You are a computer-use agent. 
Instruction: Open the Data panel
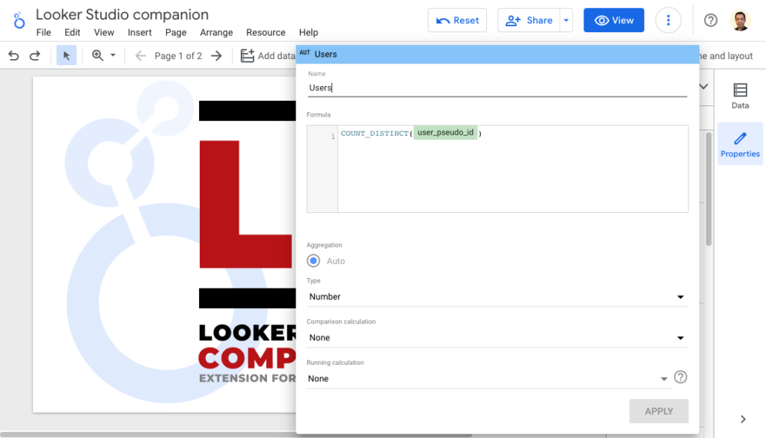point(740,96)
